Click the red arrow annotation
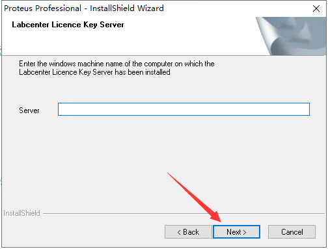328x249 pixels. point(194,197)
